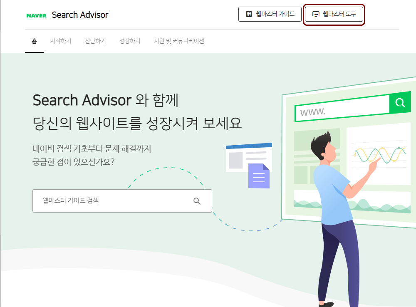Click the magnifier icon in guide search
416x307 pixels.
point(197,201)
